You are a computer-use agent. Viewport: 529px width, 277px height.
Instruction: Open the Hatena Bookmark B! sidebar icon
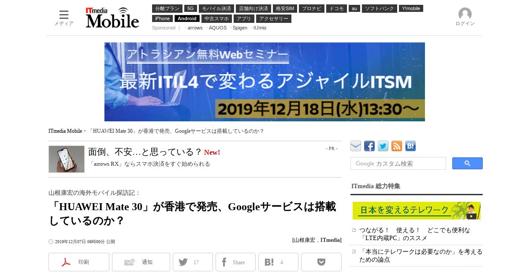coord(410,146)
